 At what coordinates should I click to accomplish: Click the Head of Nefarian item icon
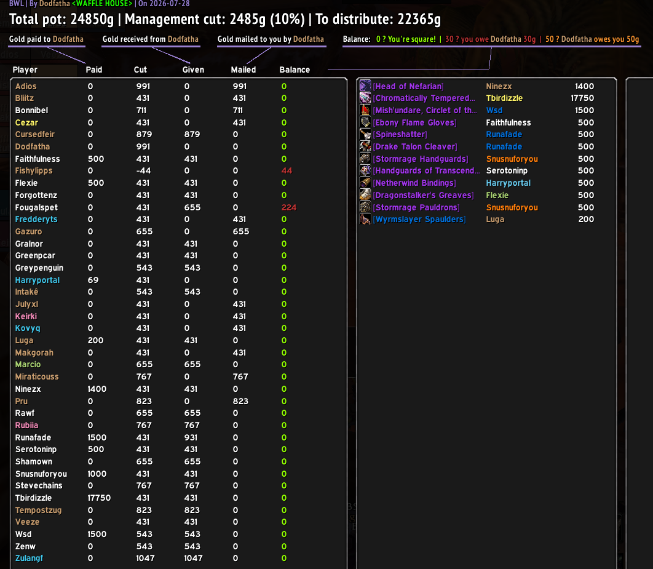tap(365, 86)
